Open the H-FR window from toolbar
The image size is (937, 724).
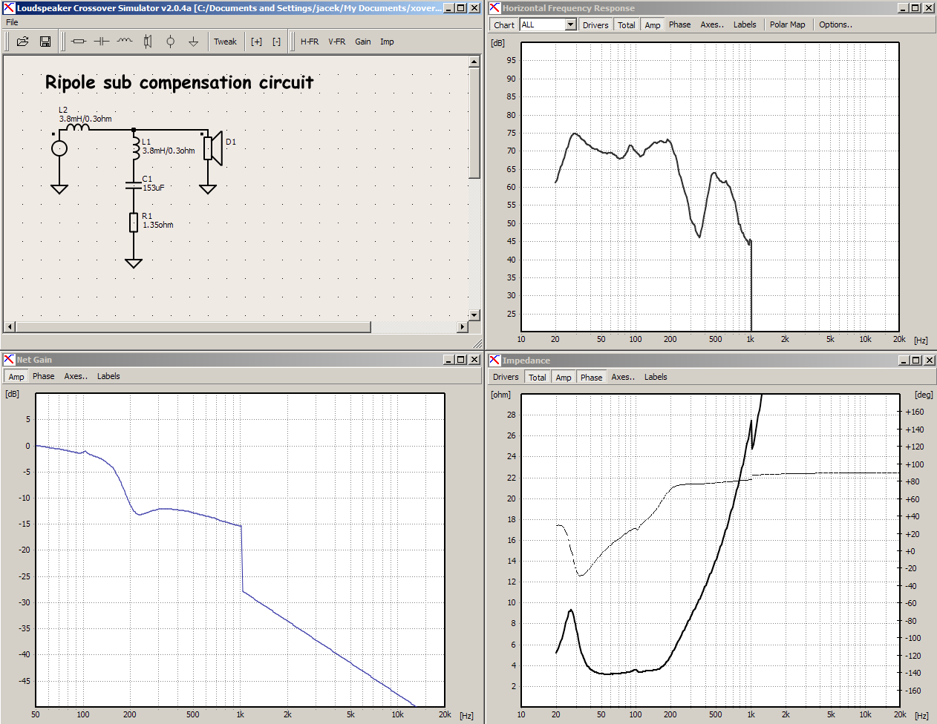click(310, 42)
